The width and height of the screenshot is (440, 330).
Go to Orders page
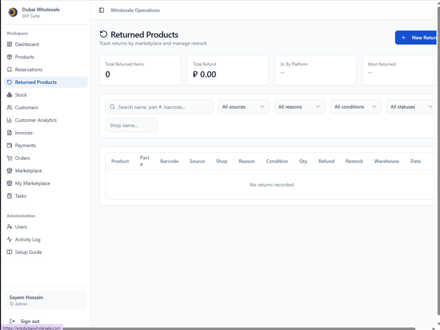[x=46, y=158]
